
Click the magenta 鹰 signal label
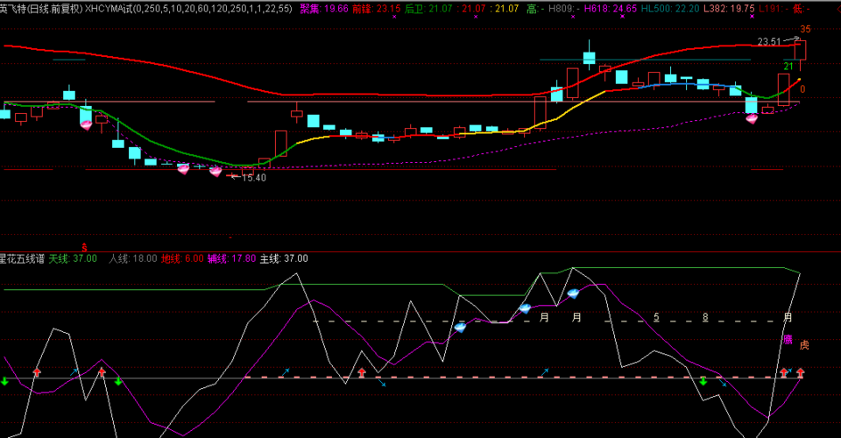pyautogui.click(x=788, y=339)
